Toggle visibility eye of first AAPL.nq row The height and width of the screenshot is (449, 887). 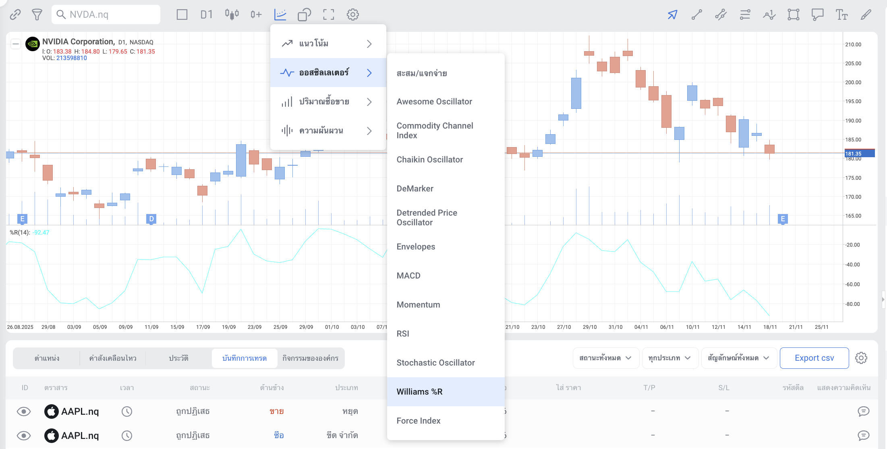coord(24,412)
